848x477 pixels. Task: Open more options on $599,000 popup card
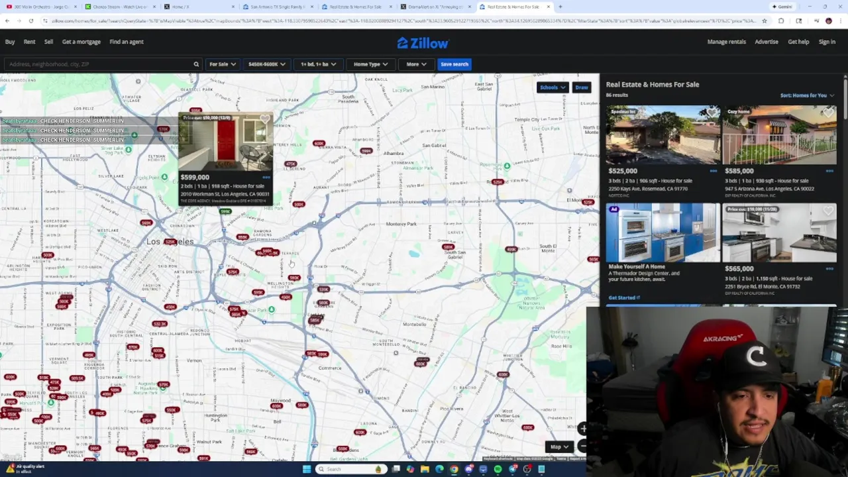(266, 178)
